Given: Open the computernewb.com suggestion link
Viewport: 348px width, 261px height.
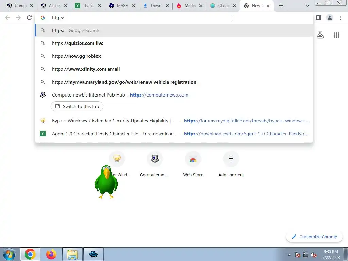Looking at the screenshot, I should coord(159,95).
